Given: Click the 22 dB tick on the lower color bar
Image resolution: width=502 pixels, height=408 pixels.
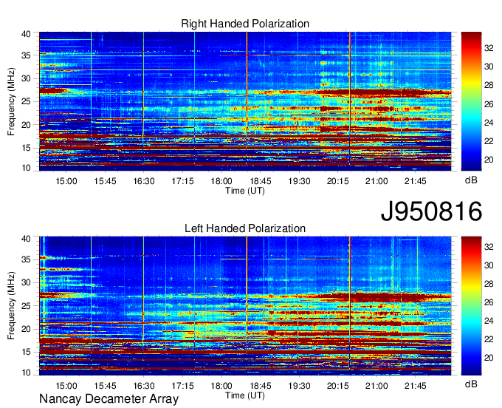Looking at the screenshot, I should [x=489, y=339].
